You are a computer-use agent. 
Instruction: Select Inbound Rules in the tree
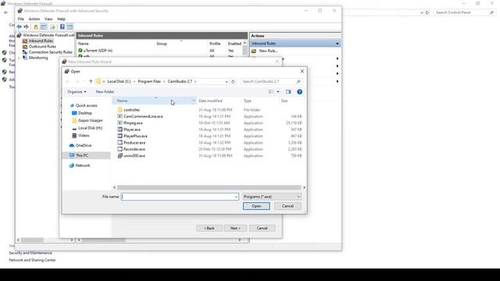click(x=41, y=41)
